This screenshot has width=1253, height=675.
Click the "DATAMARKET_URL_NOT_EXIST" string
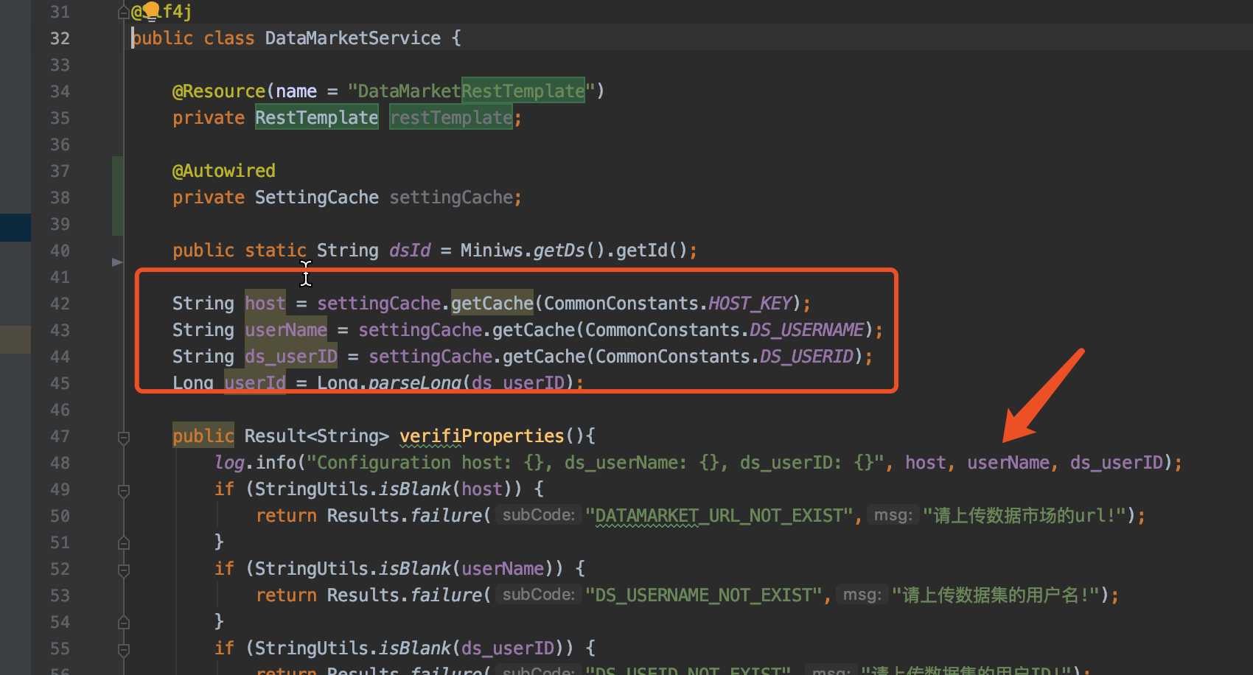tap(719, 516)
